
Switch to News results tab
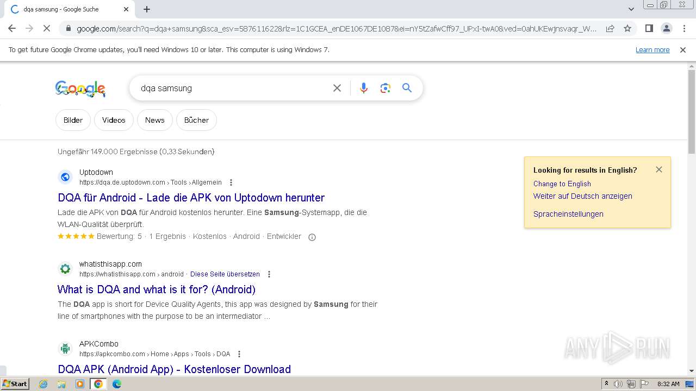click(155, 120)
